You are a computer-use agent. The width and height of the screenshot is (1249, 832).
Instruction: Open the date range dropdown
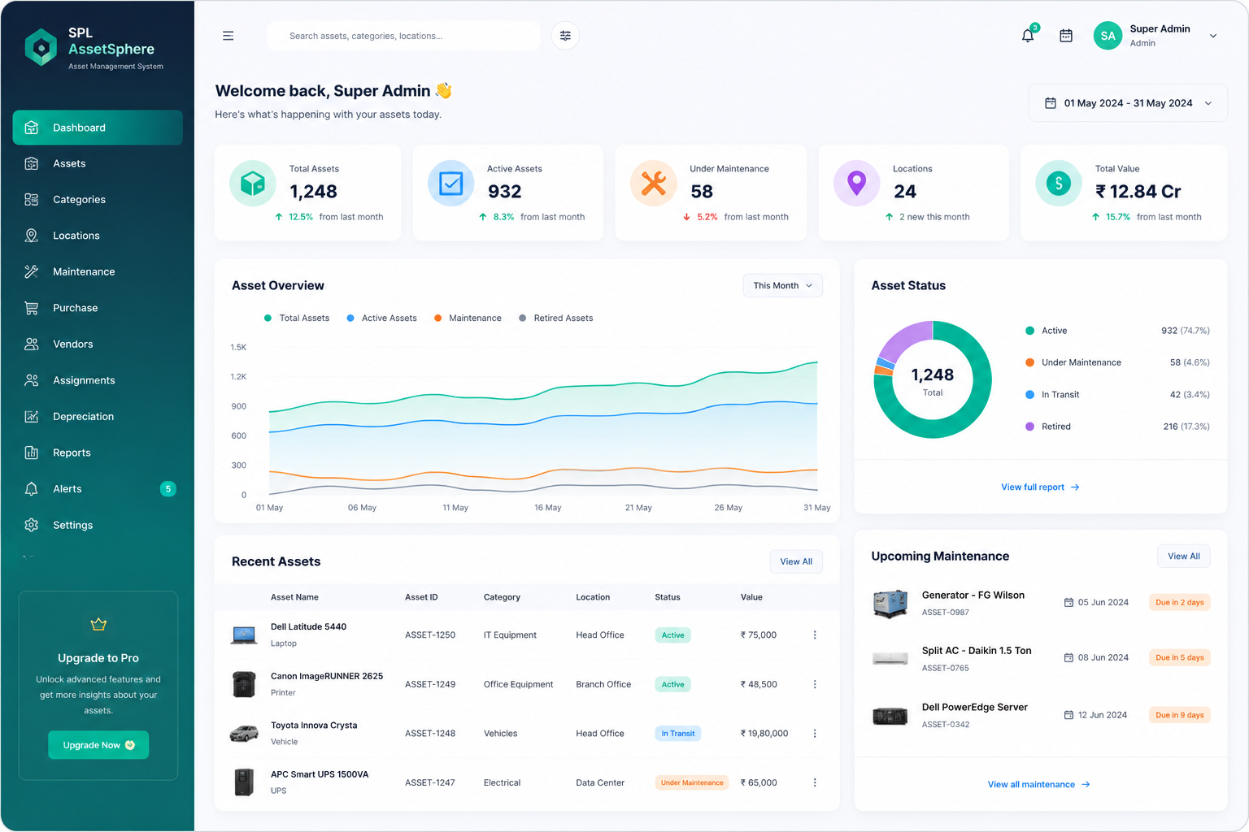click(x=1128, y=103)
